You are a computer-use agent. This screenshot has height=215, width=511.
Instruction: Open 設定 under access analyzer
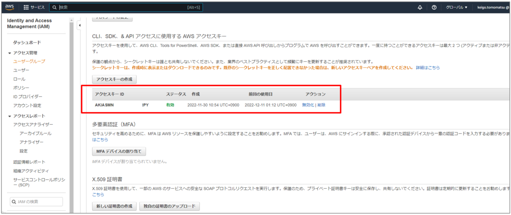tap(23, 151)
